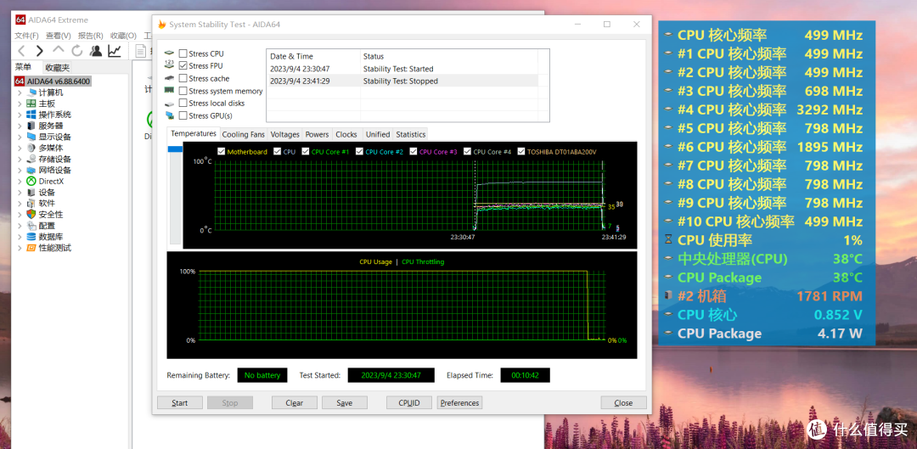
Task: Click the 设备 devices icon in tree
Action: click(31, 193)
